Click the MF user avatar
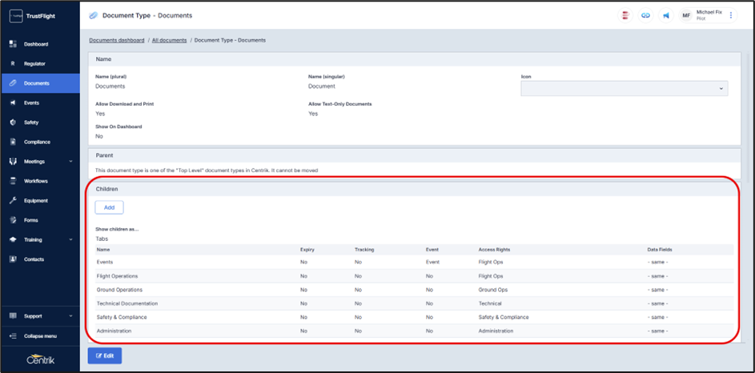The height and width of the screenshot is (373, 755). 686,15
